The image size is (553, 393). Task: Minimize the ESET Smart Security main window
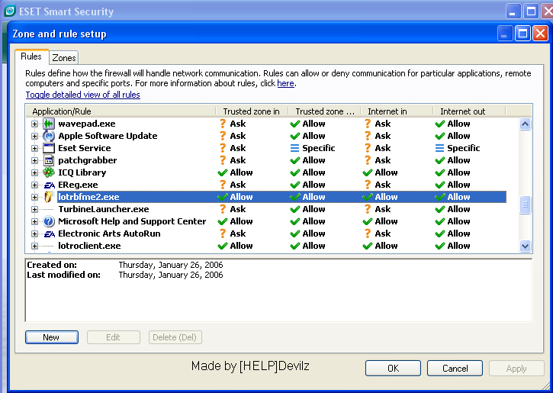point(513,11)
